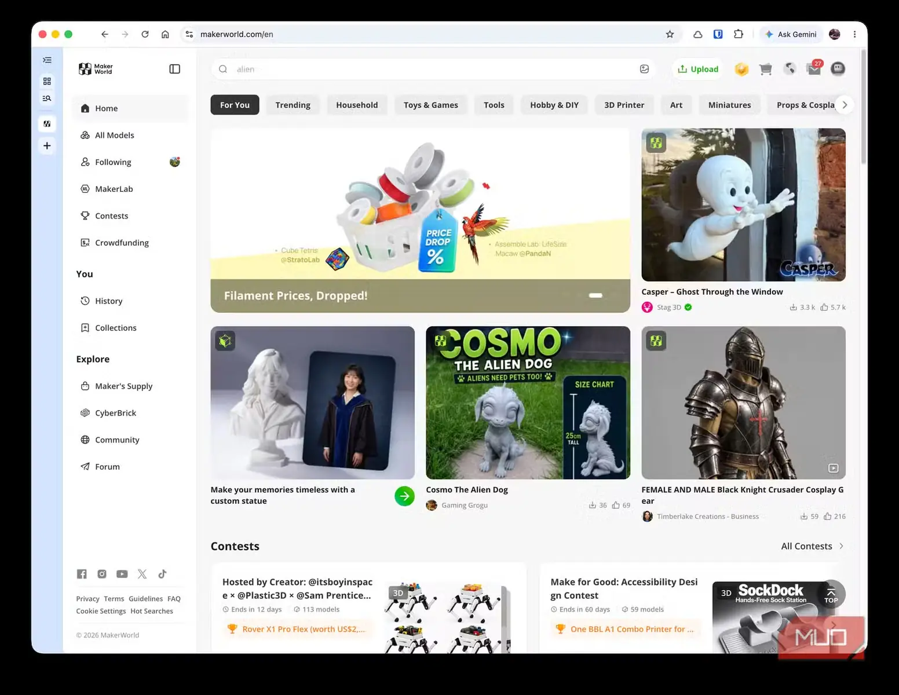Select the Toys & Games tab

tap(431, 105)
